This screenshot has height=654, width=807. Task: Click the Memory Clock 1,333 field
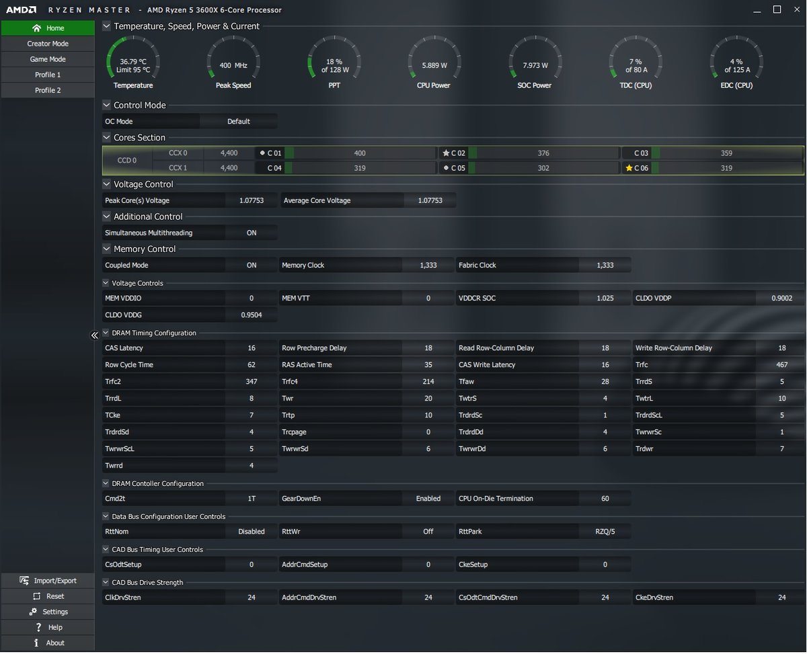pos(428,265)
